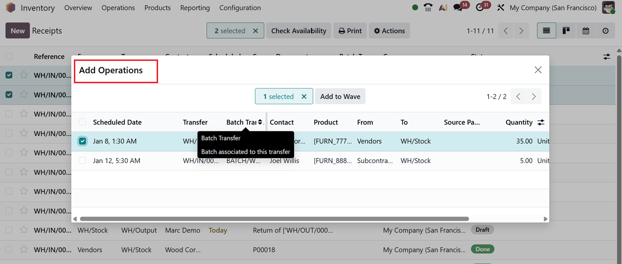Close the Add Operations dialog
Screen dimensions: 622x264
coord(538,70)
